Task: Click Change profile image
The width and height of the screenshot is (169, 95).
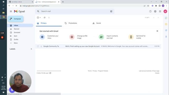Action: [x=78, y=37]
